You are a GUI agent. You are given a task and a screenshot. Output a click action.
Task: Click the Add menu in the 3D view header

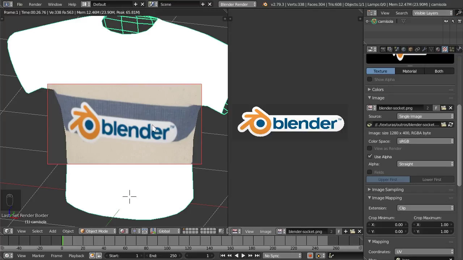(x=52, y=231)
